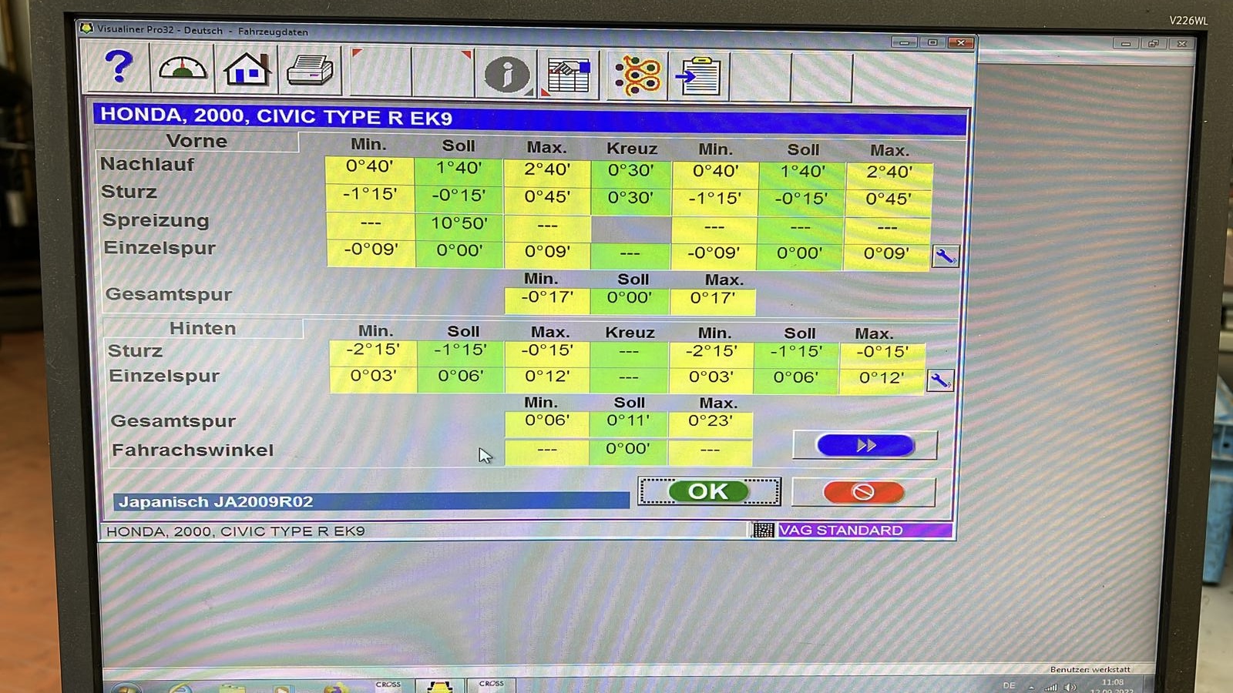Select rear Gesamtspur Max. value 0°23'
The image size is (1233, 693).
point(711,421)
